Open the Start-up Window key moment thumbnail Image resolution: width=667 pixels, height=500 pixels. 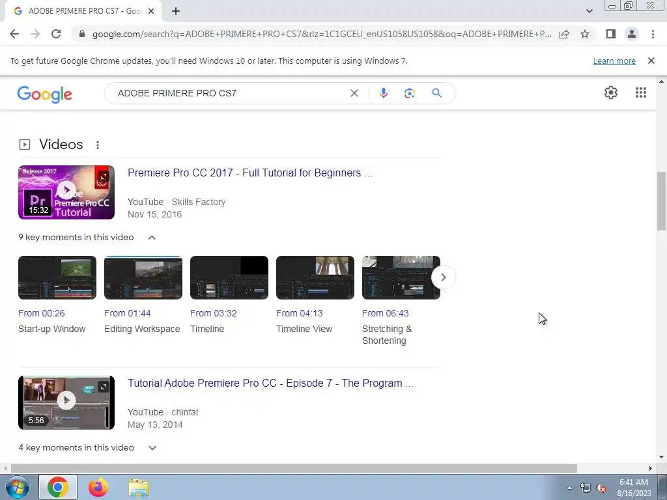[57, 277]
